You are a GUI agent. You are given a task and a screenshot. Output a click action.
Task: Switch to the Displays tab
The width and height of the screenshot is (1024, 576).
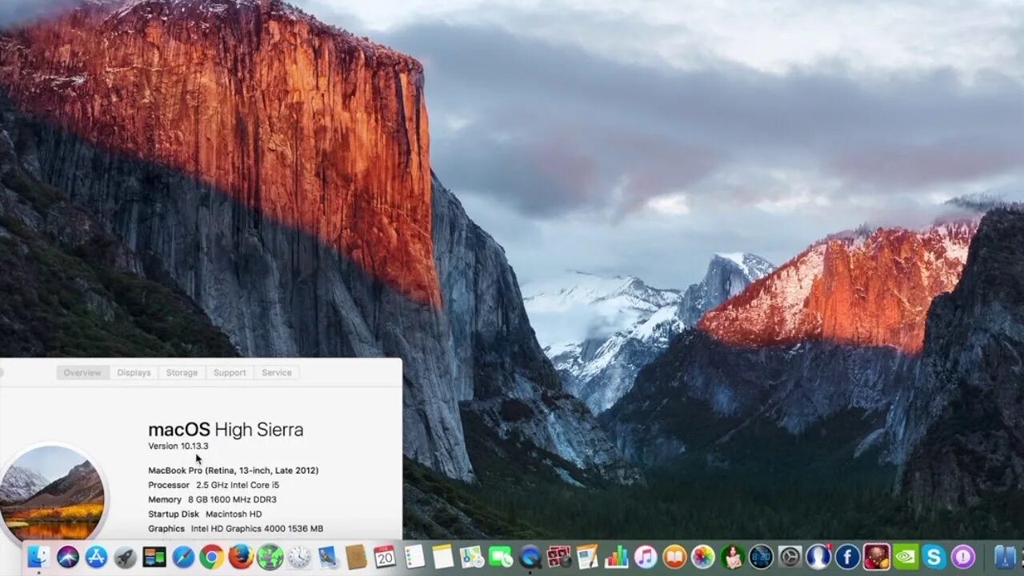[x=134, y=373]
